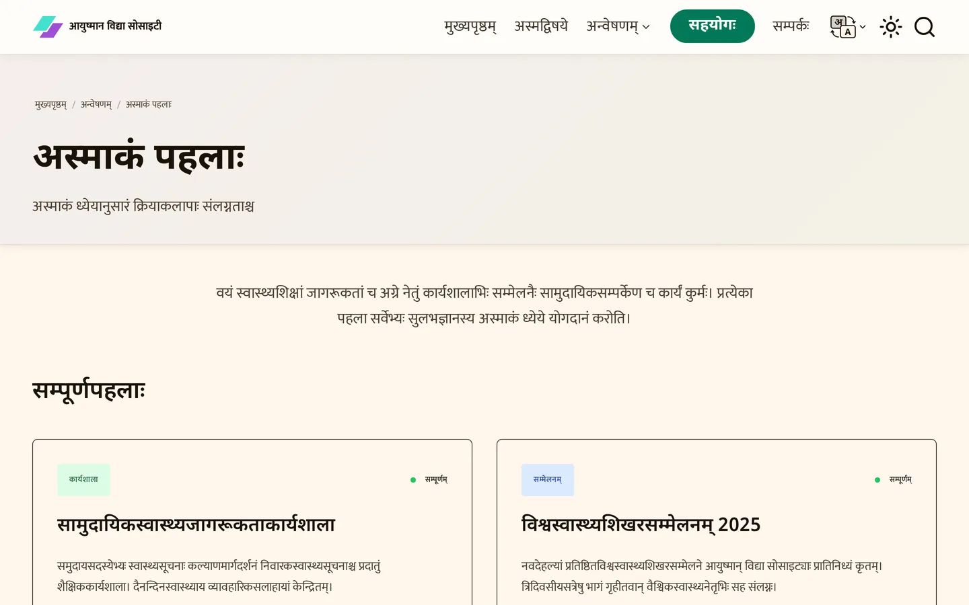The image size is (969, 605).
Task: Click the कार्यशाला category tag
Action: (x=83, y=480)
